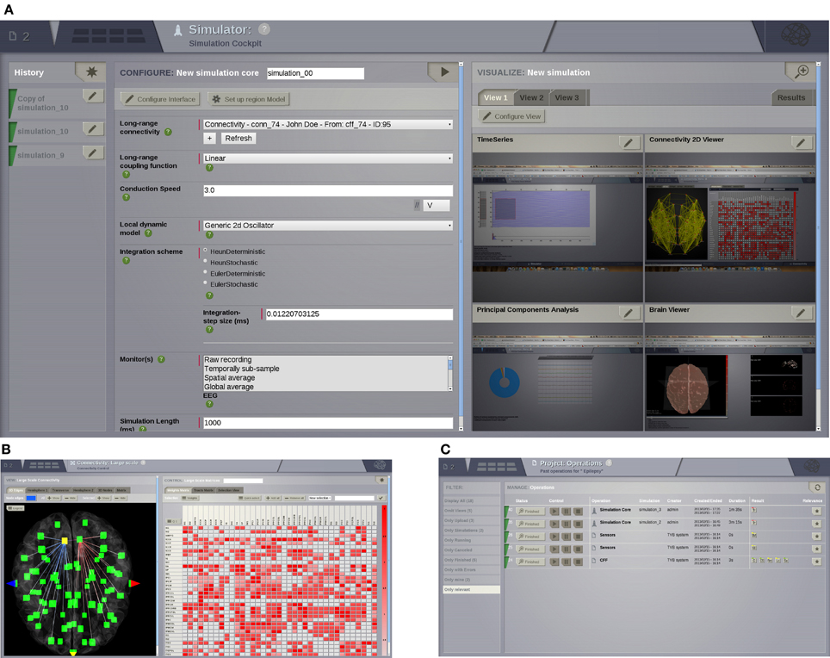
Task: Click the red weights color scale bar
Action: (384, 580)
